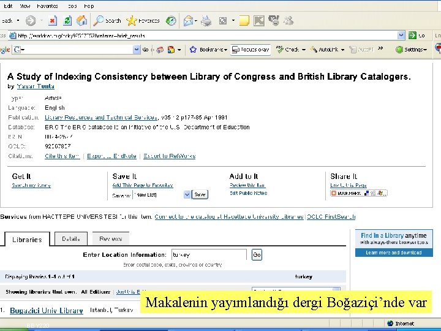Switch to the Libraries tab

tap(27, 239)
